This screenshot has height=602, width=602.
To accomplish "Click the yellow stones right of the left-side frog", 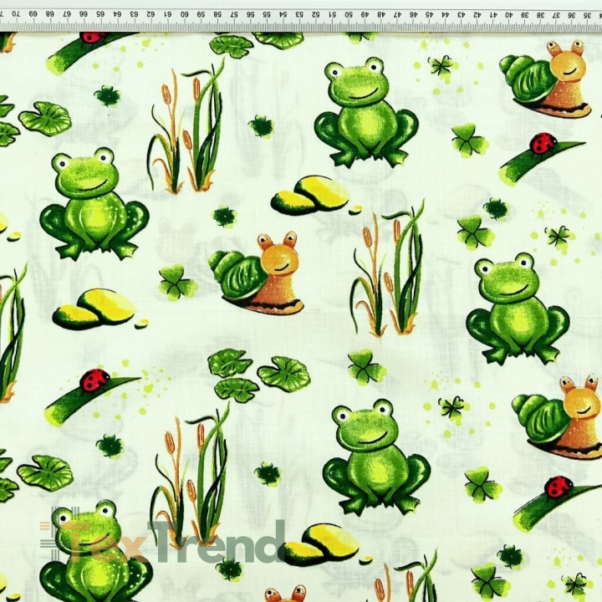I will coord(310,196).
